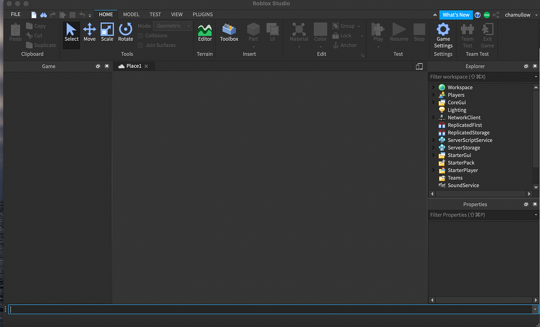The image size is (540, 327).
Task: Switch to the PLUGINS tab
Action: click(x=202, y=15)
